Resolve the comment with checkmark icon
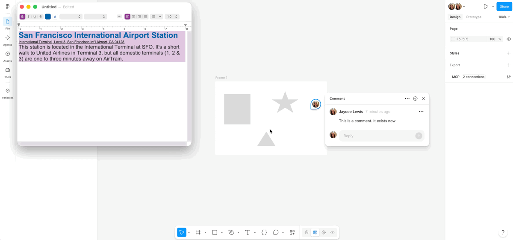Screen dimensions: 513x240 click(x=415, y=98)
